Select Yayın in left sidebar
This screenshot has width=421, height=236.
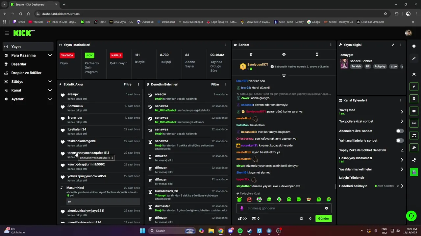[x=28, y=47]
